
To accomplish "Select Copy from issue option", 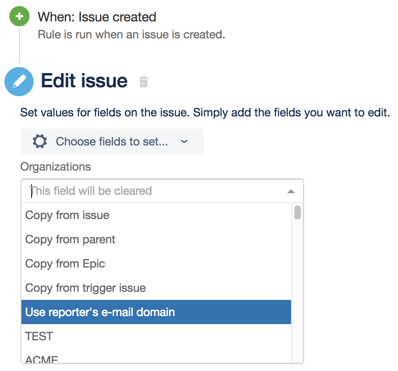I will tap(156, 215).
